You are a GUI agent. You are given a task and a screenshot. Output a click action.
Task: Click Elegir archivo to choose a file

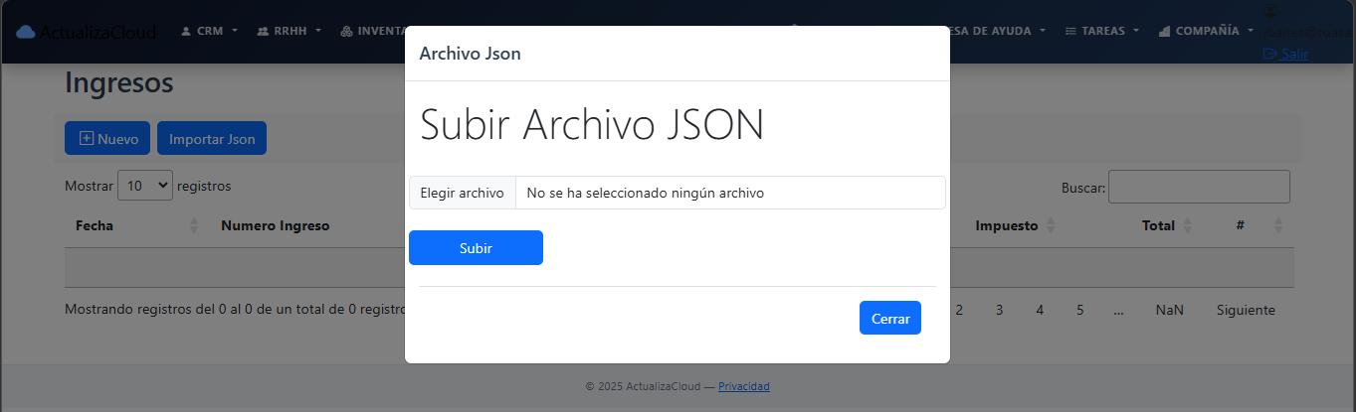click(x=462, y=193)
